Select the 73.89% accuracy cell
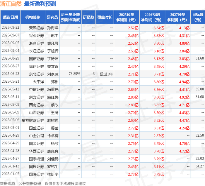 tap(74, 74)
